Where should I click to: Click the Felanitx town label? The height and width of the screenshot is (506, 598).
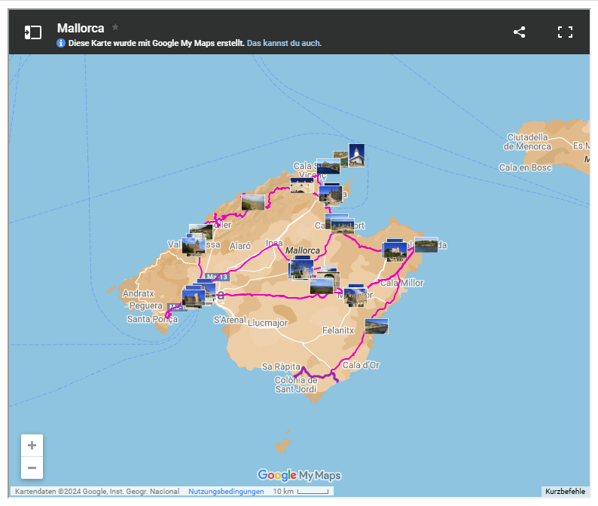point(338,330)
